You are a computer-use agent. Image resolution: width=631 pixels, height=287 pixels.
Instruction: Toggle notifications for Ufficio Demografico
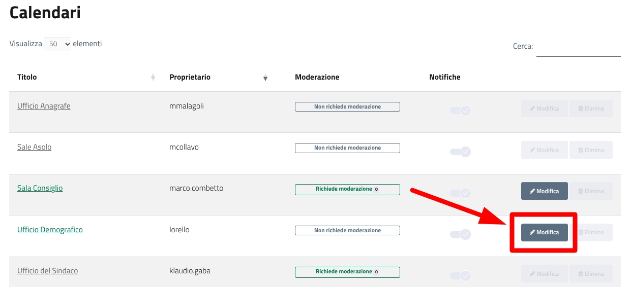[461, 234]
